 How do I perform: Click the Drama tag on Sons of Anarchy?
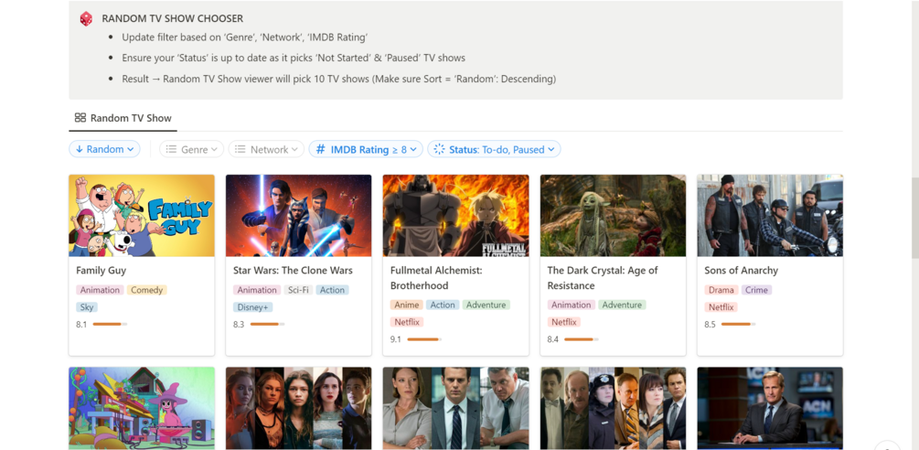pos(721,290)
